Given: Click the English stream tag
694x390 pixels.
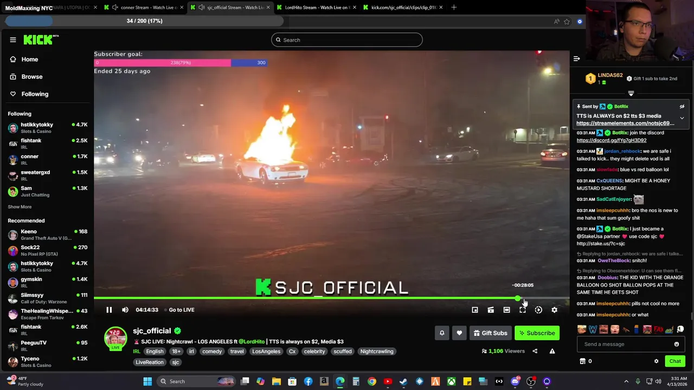Looking at the screenshot, I should pyautogui.click(x=155, y=352).
